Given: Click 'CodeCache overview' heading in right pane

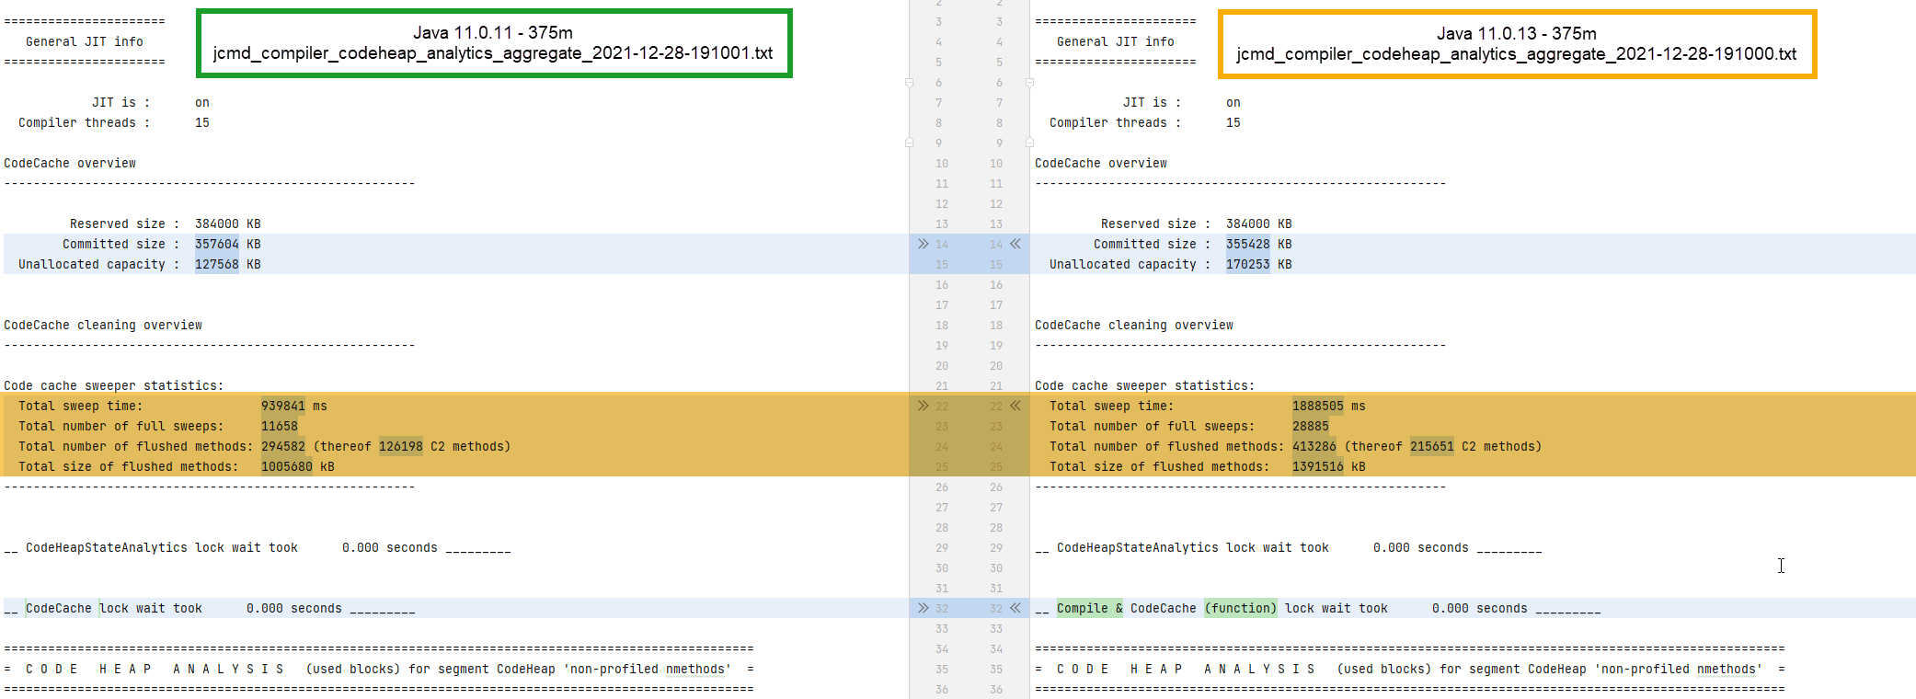Looking at the screenshot, I should pos(1101,163).
